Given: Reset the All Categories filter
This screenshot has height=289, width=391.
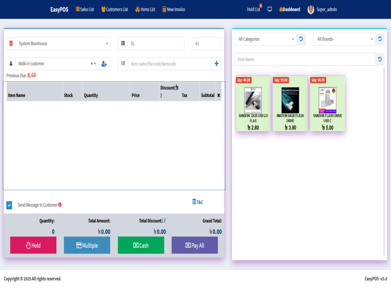Looking at the screenshot, I should click(301, 39).
